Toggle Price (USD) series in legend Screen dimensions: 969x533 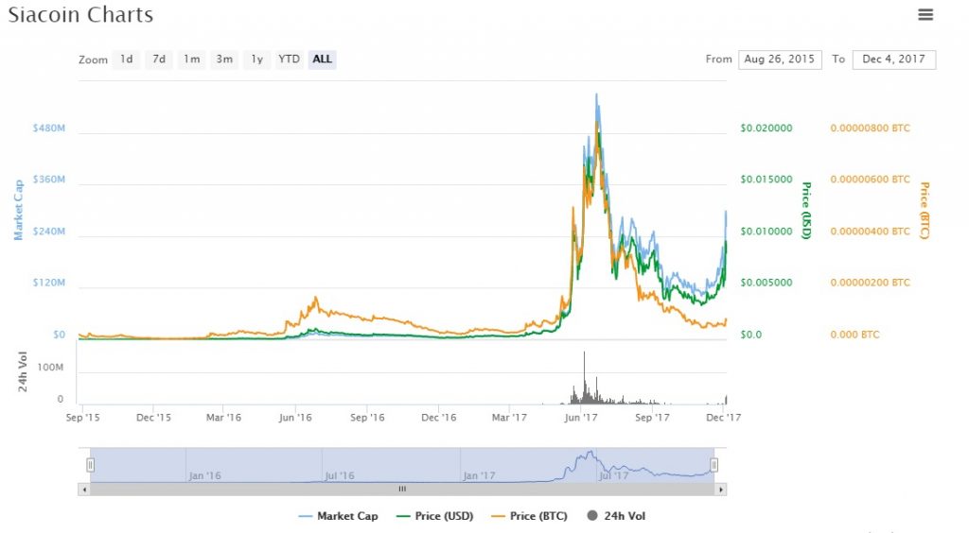[435, 516]
